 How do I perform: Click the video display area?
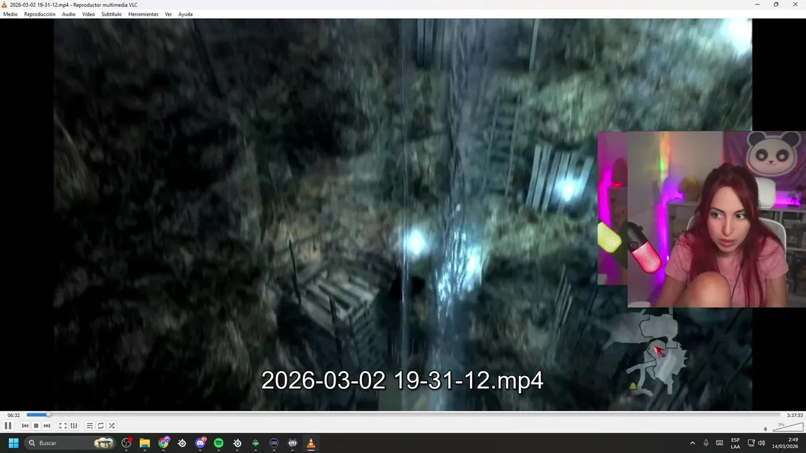[x=403, y=215]
